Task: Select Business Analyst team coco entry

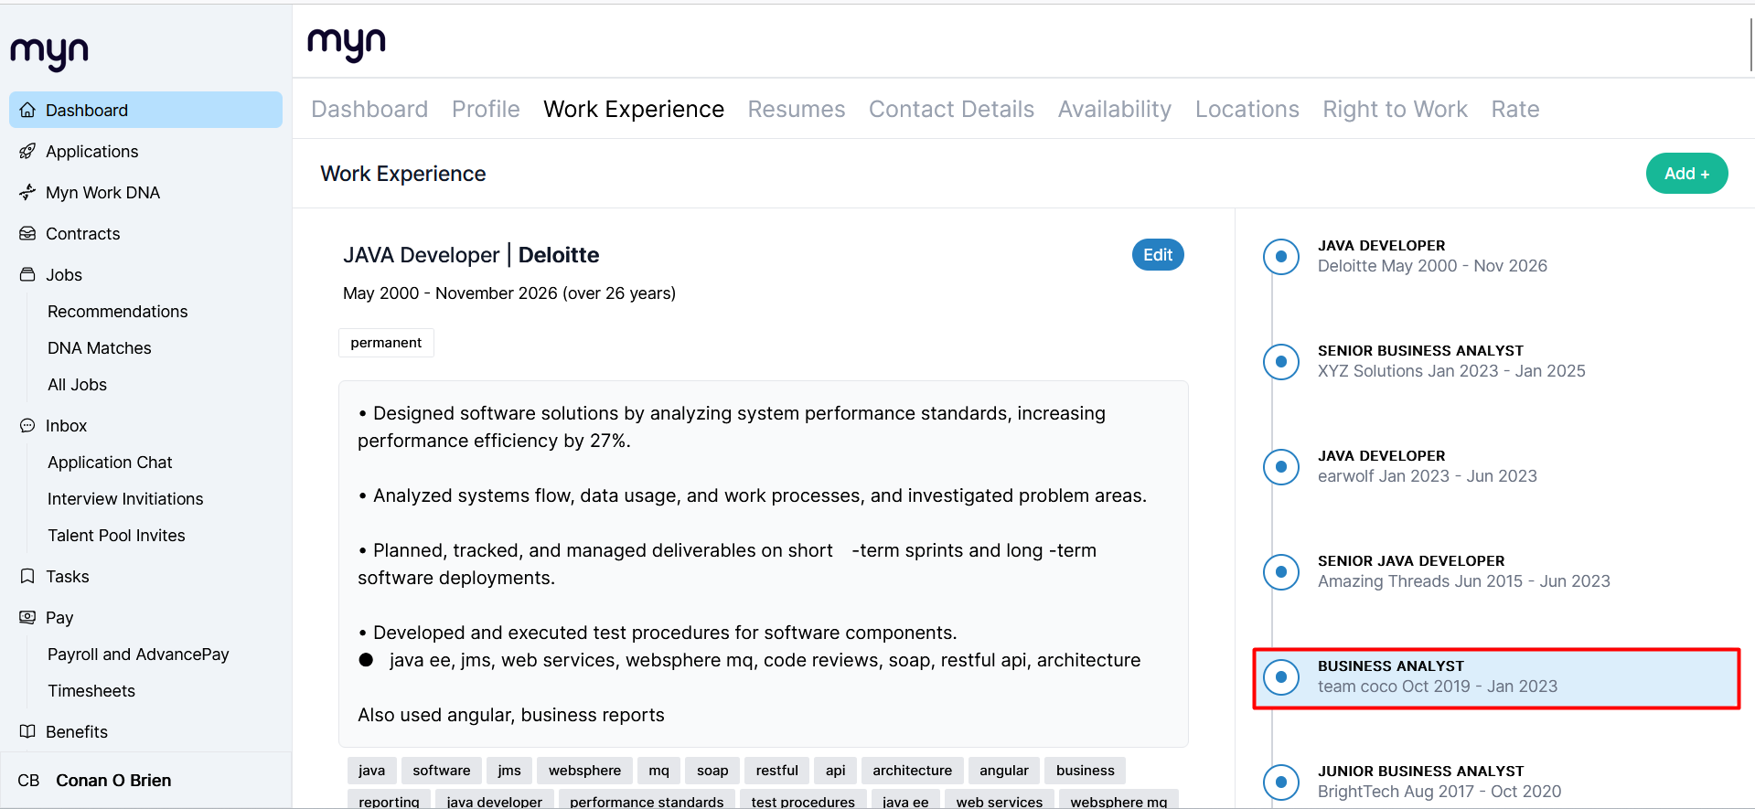Action: click(1496, 678)
